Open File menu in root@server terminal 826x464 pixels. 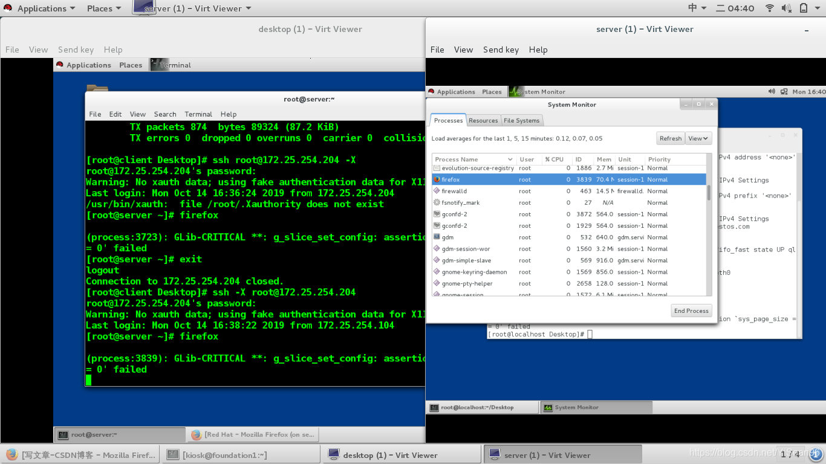click(95, 114)
